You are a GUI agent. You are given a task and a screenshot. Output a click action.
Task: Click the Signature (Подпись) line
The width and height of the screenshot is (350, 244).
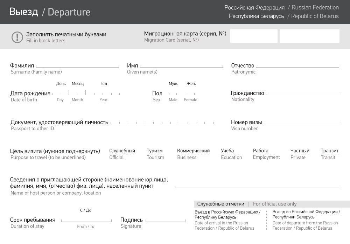[x=166, y=219]
